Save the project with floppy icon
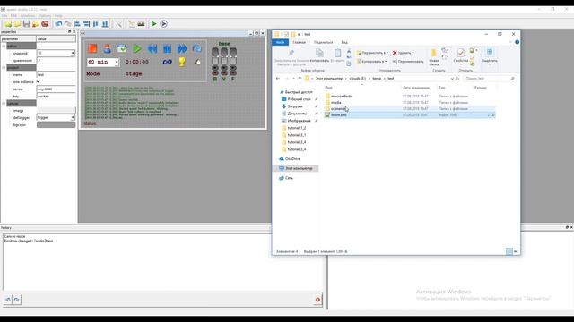Viewport: 574px width, 322px height. (26, 24)
